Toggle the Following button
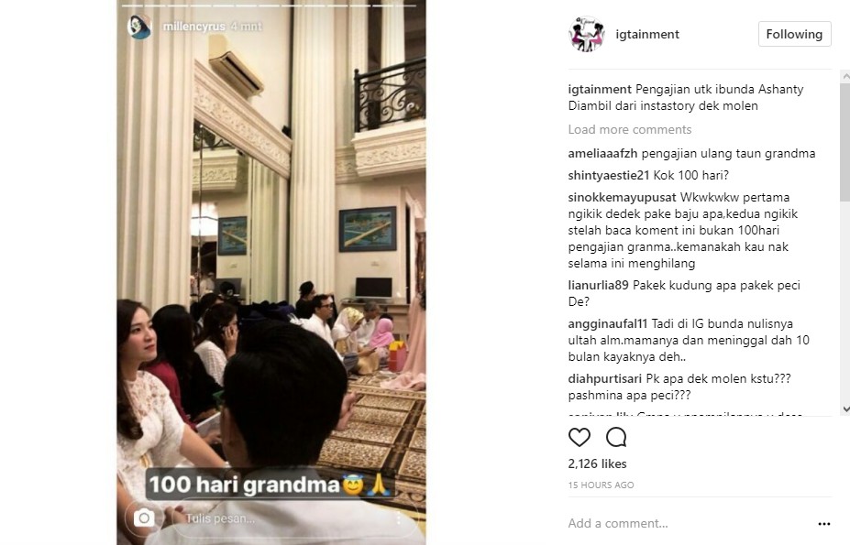Image resolution: width=850 pixels, height=545 pixels. click(x=794, y=34)
